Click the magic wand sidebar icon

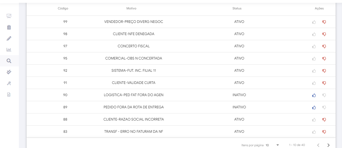(x=9, y=83)
